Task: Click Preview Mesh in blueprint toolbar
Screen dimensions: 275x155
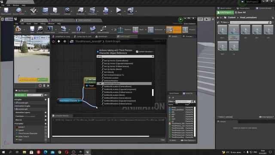Action: 49,30
